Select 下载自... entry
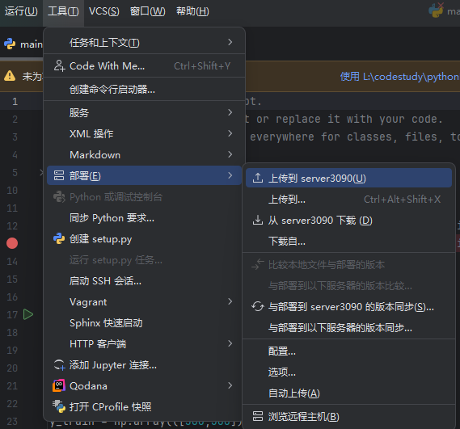The height and width of the screenshot is (429, 460). point(348,242)
